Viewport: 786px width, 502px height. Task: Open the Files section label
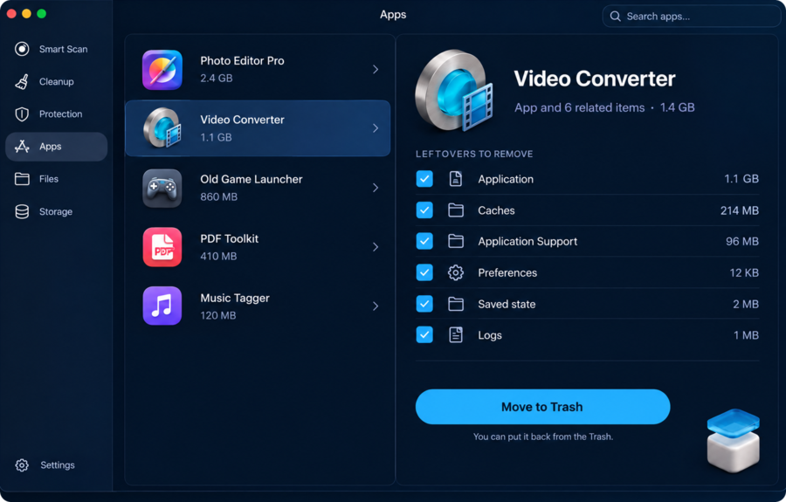click(x=49, y=179)
